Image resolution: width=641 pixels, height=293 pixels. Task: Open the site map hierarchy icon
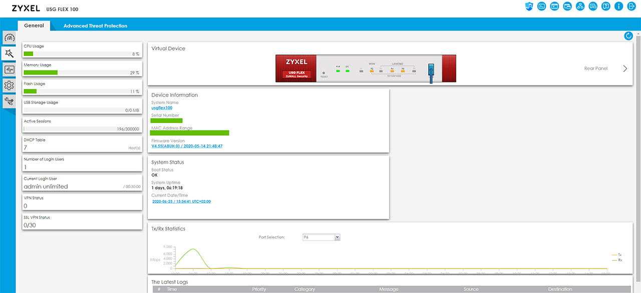580,6
